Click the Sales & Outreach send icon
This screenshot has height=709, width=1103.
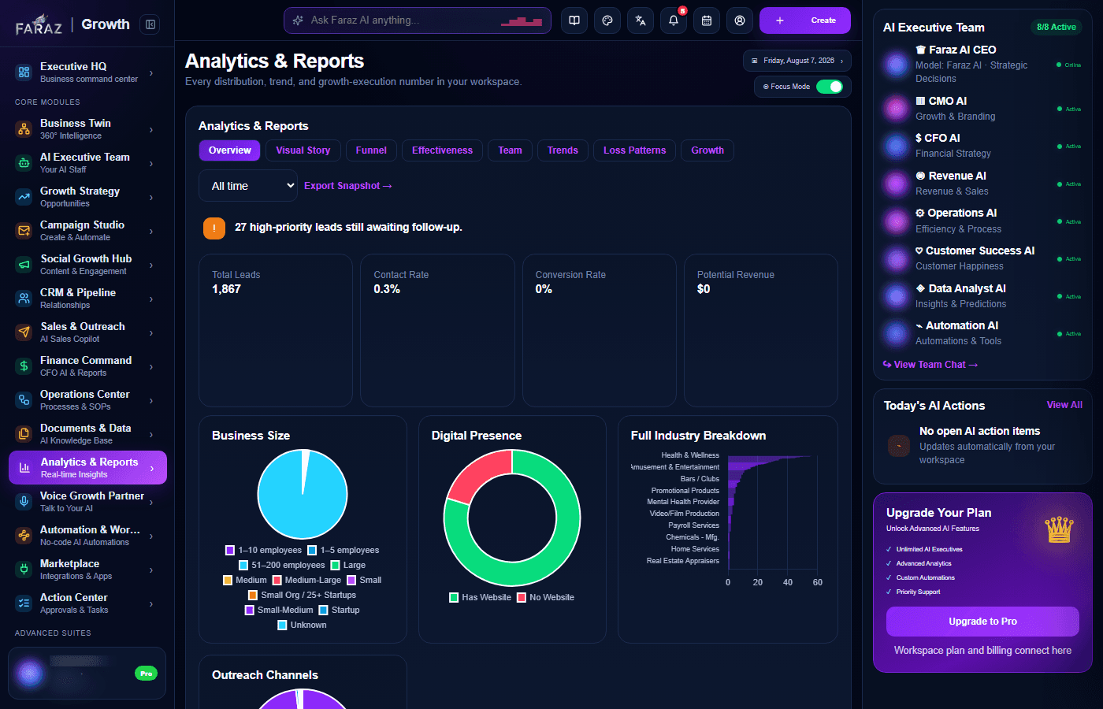coord(24,332)
